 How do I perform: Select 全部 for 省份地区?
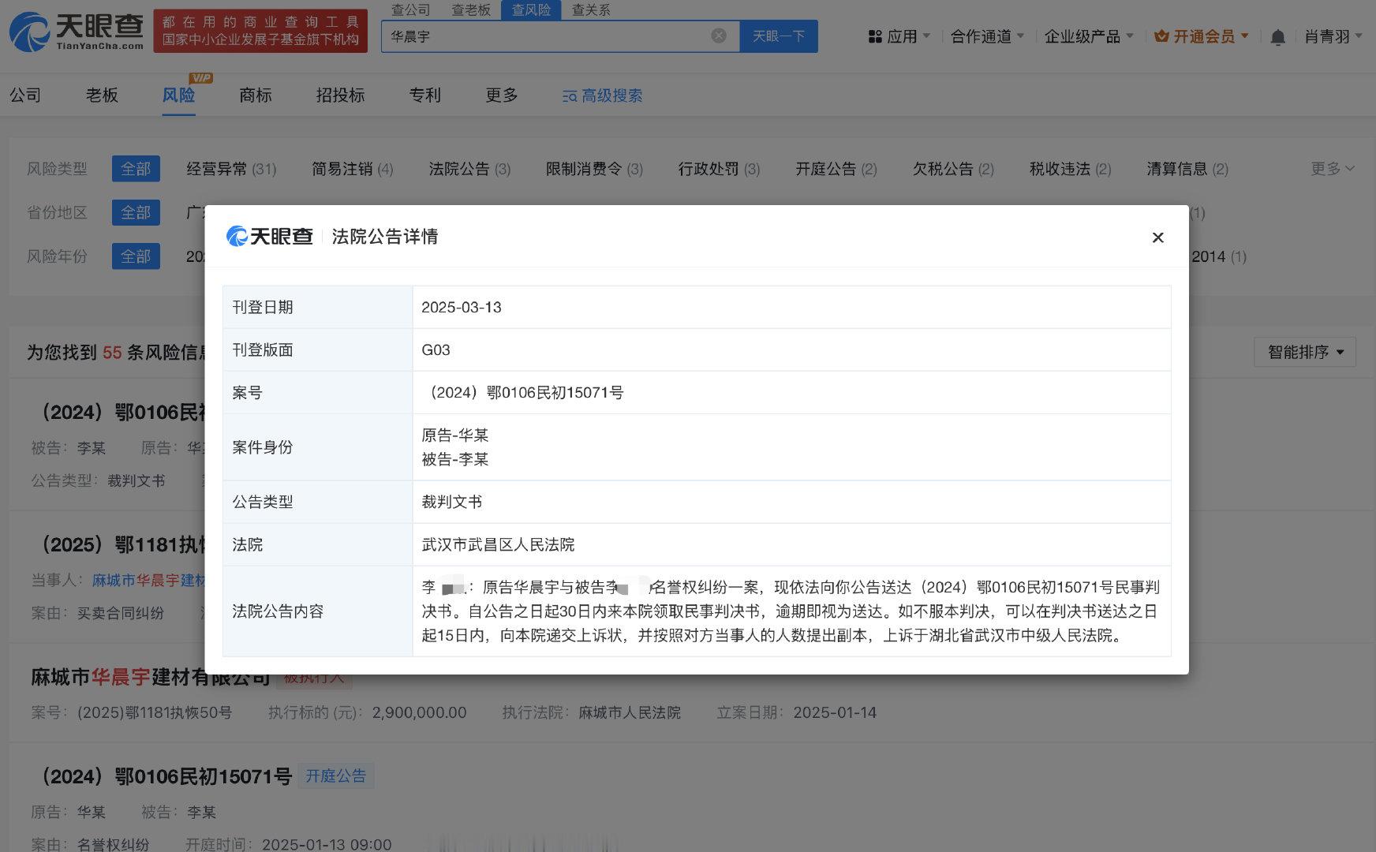click(x=136, y=212)
